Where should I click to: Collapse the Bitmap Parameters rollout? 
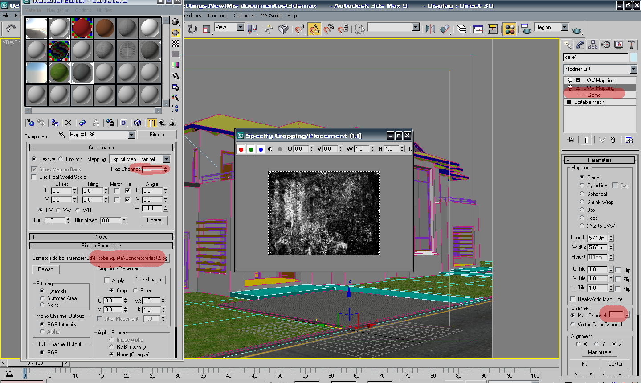coord(101,246)
